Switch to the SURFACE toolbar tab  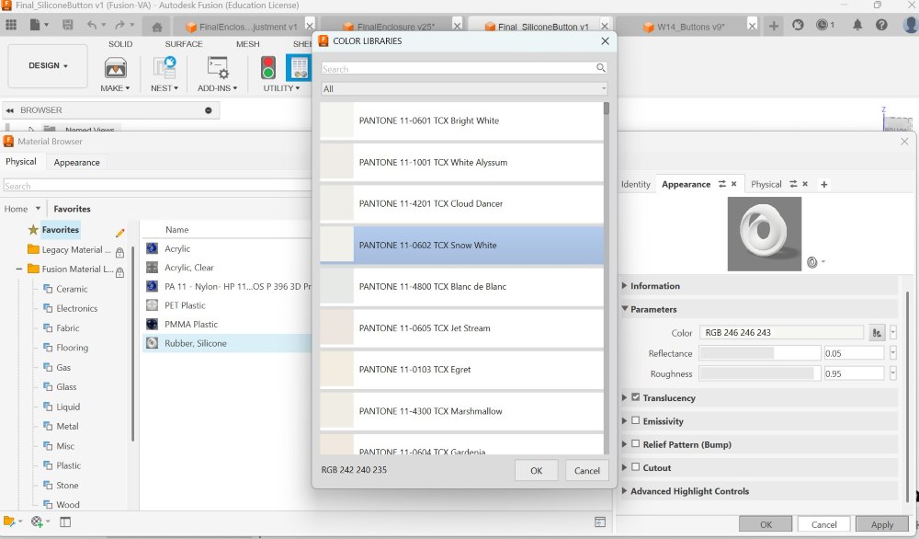pyautogui.click(x=184, y=44)
